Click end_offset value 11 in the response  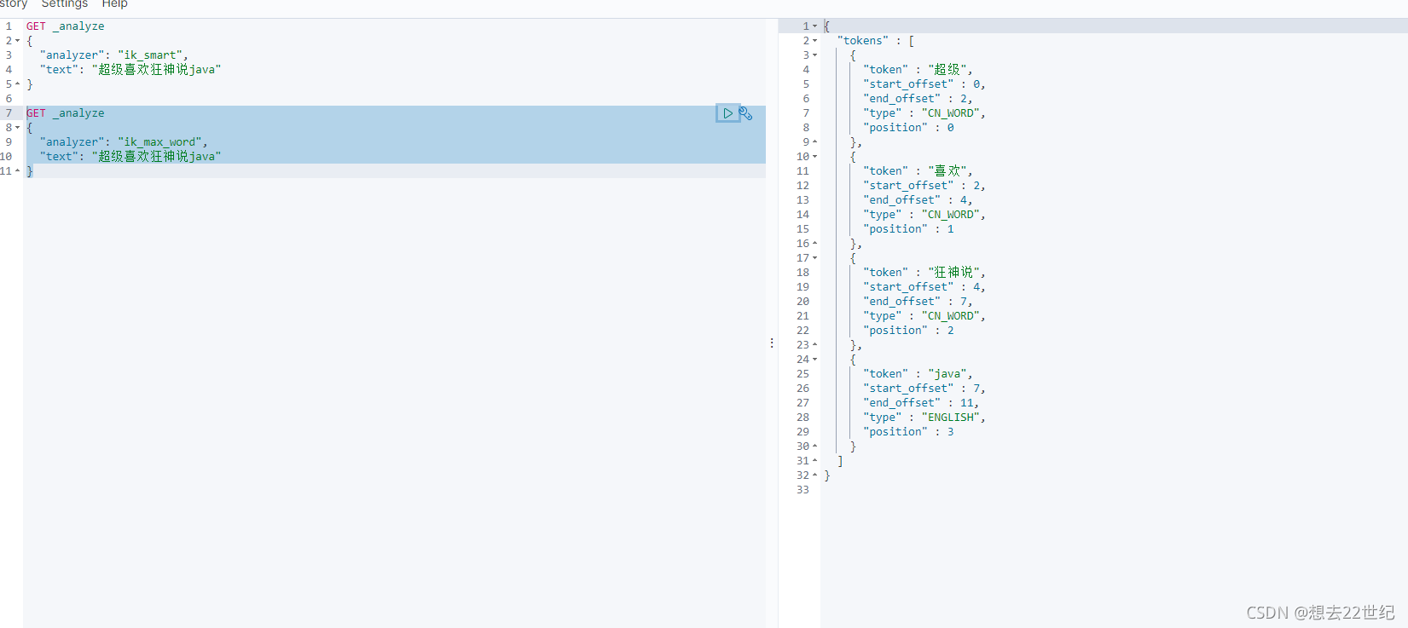click(967, 403)
